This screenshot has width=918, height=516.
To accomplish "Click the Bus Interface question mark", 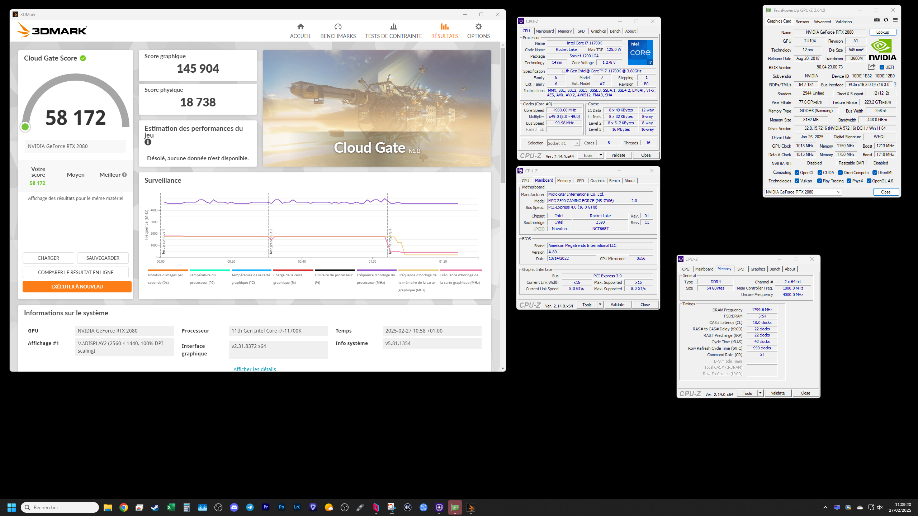I will pyautogui.click(x=895, y=85).
